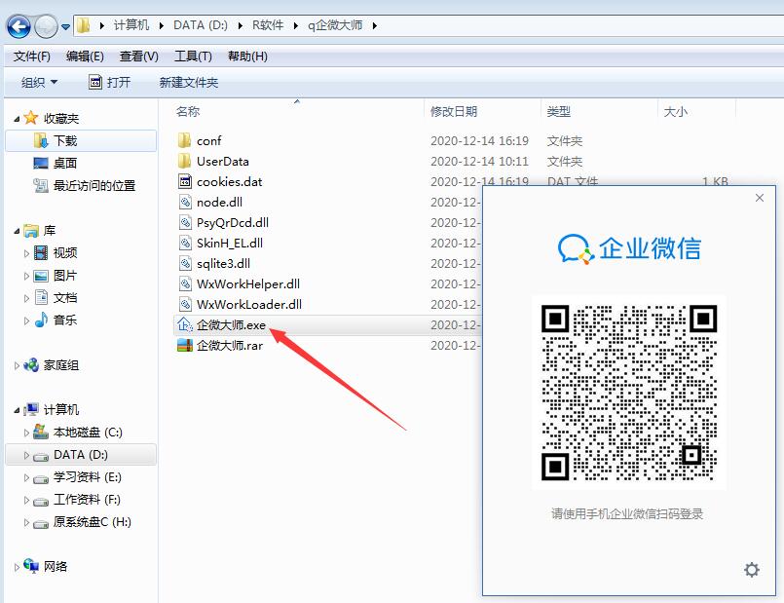Select the sqlite3.dll file icon

[185, 263]
